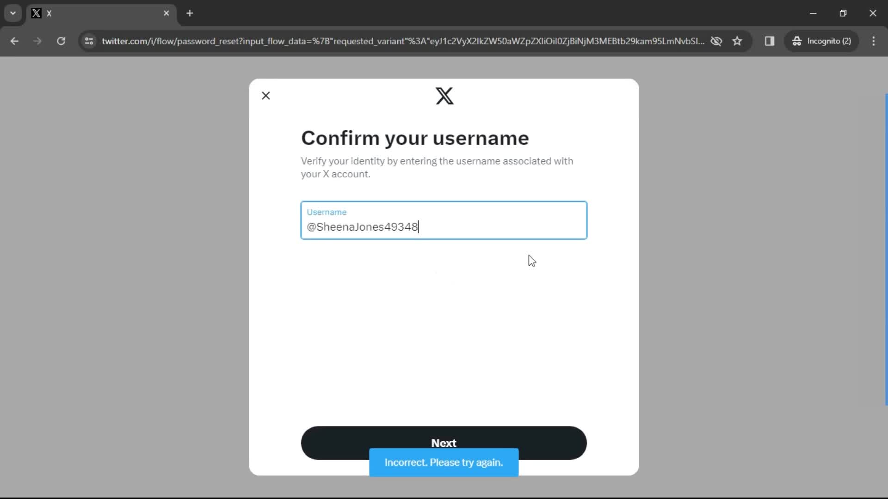
Task: Go back to the previous page
Action: (x=14, y=41)
